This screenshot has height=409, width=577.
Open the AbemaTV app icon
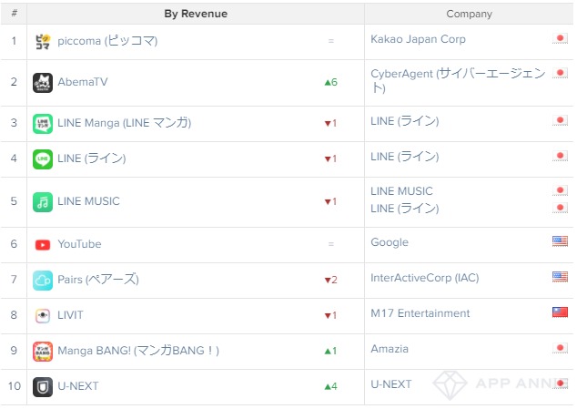(x=42, y=82)
